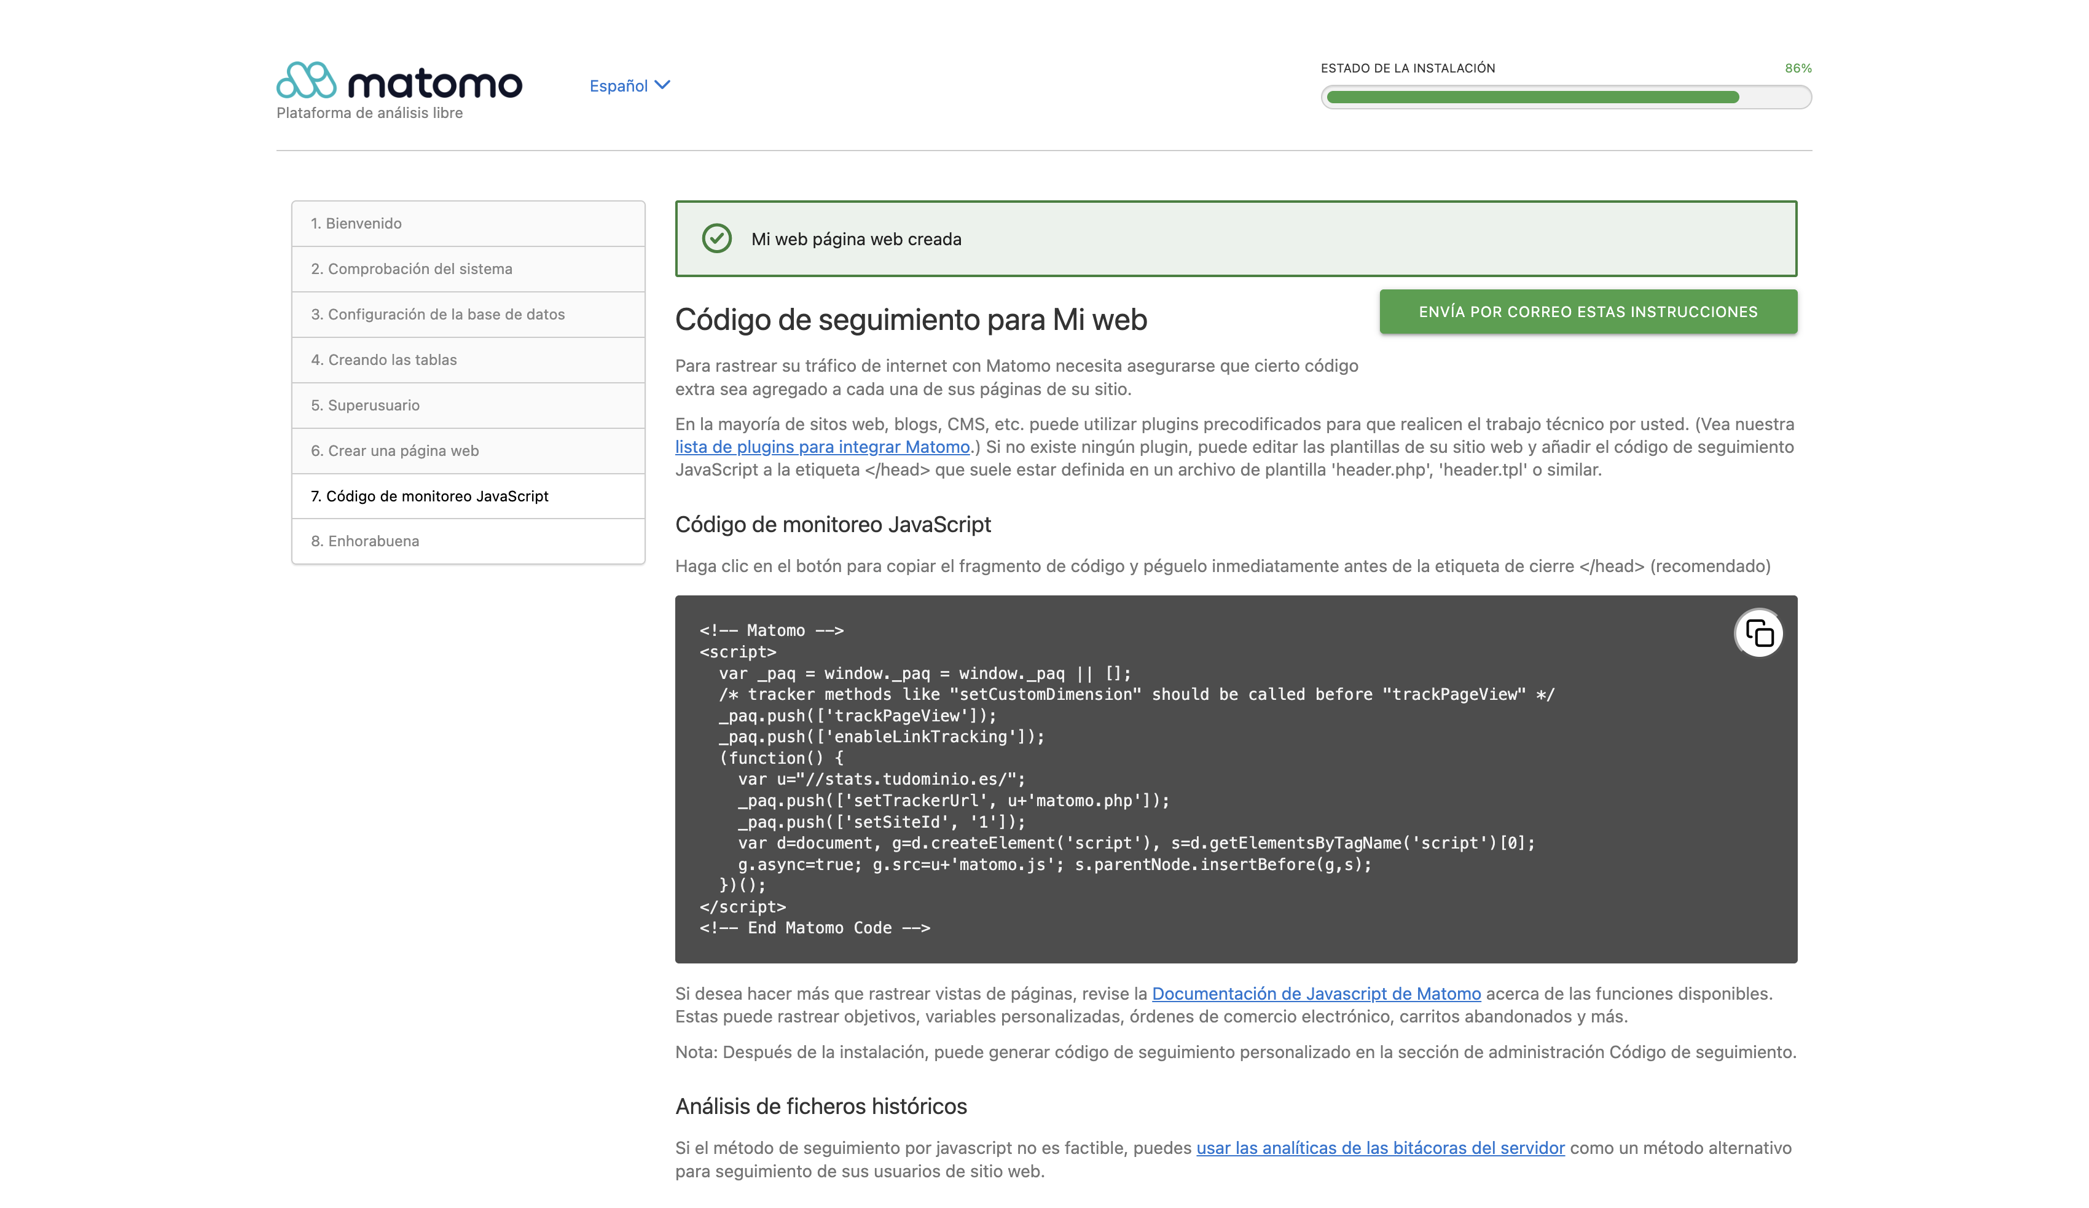The width and height of the screenshot is (2089, 1208).
Task: Open Documentación de Javascript de Matomo link
Action: point(1315,994)
